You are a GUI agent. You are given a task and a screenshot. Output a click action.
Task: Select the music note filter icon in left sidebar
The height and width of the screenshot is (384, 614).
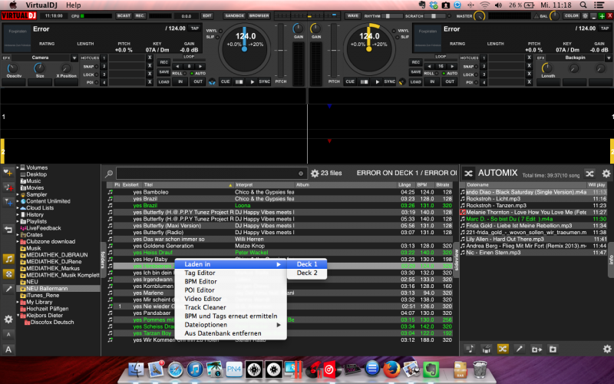pyautogui.click(x=8, y=259)
